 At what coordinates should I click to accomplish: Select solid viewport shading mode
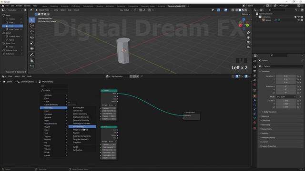(x=240, y=10)
